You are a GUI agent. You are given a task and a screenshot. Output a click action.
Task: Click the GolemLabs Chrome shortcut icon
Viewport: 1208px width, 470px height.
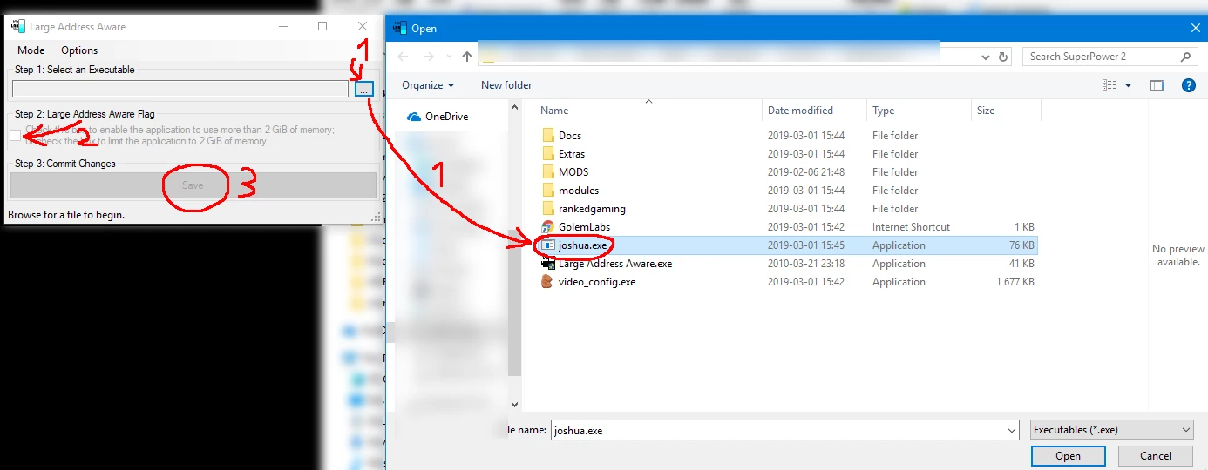click(548, 227)
